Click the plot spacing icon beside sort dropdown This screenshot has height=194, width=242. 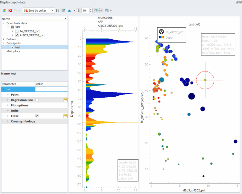click(58, 10)
